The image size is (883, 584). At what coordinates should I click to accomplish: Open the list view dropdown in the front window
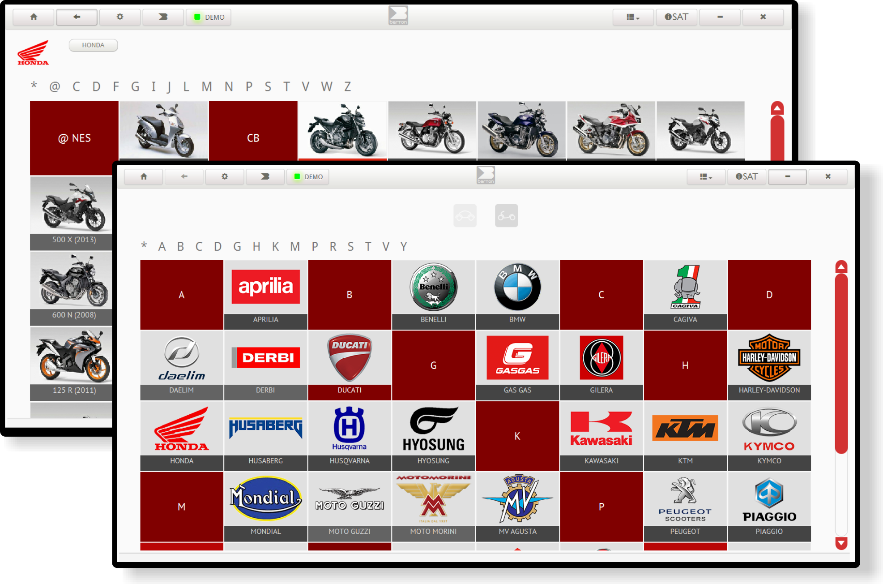pos(706,176)
